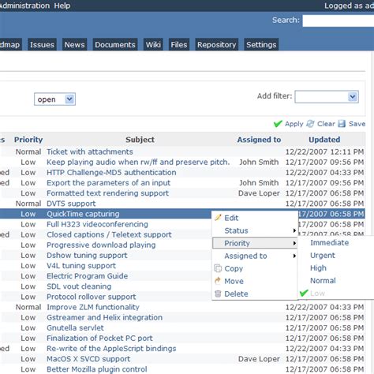The height and width of the screenshot is (374, 374).
Task: Open the Wiki tab
Action: coord(153,45)
